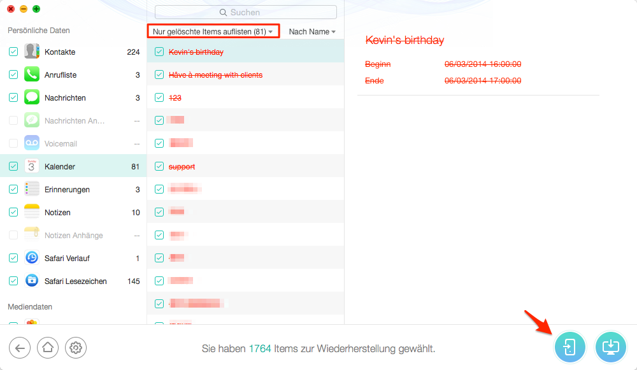The image size is (637, 370).
Task: Select the Nachrichten category icon
Action: pos(32,97)
